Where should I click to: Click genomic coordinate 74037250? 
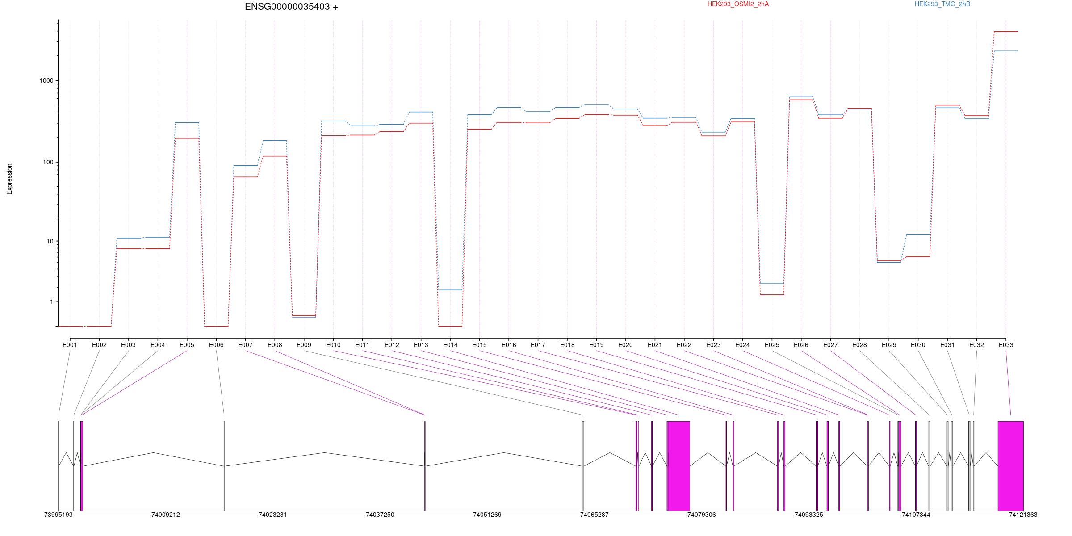(x=380, y=515)
